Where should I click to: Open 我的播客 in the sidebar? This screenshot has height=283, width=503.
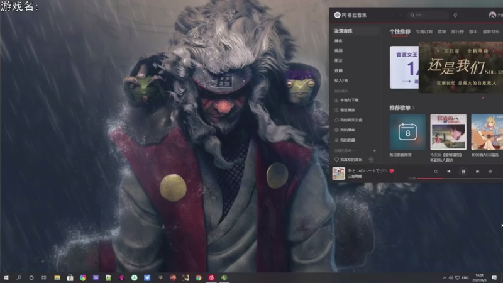[345, 130]
